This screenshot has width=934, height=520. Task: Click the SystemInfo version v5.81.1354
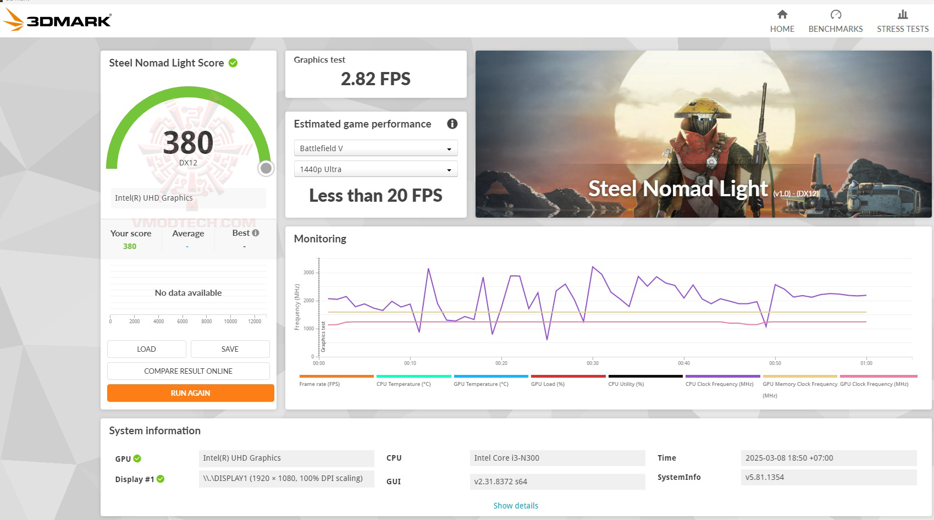(x=829, y=477)
